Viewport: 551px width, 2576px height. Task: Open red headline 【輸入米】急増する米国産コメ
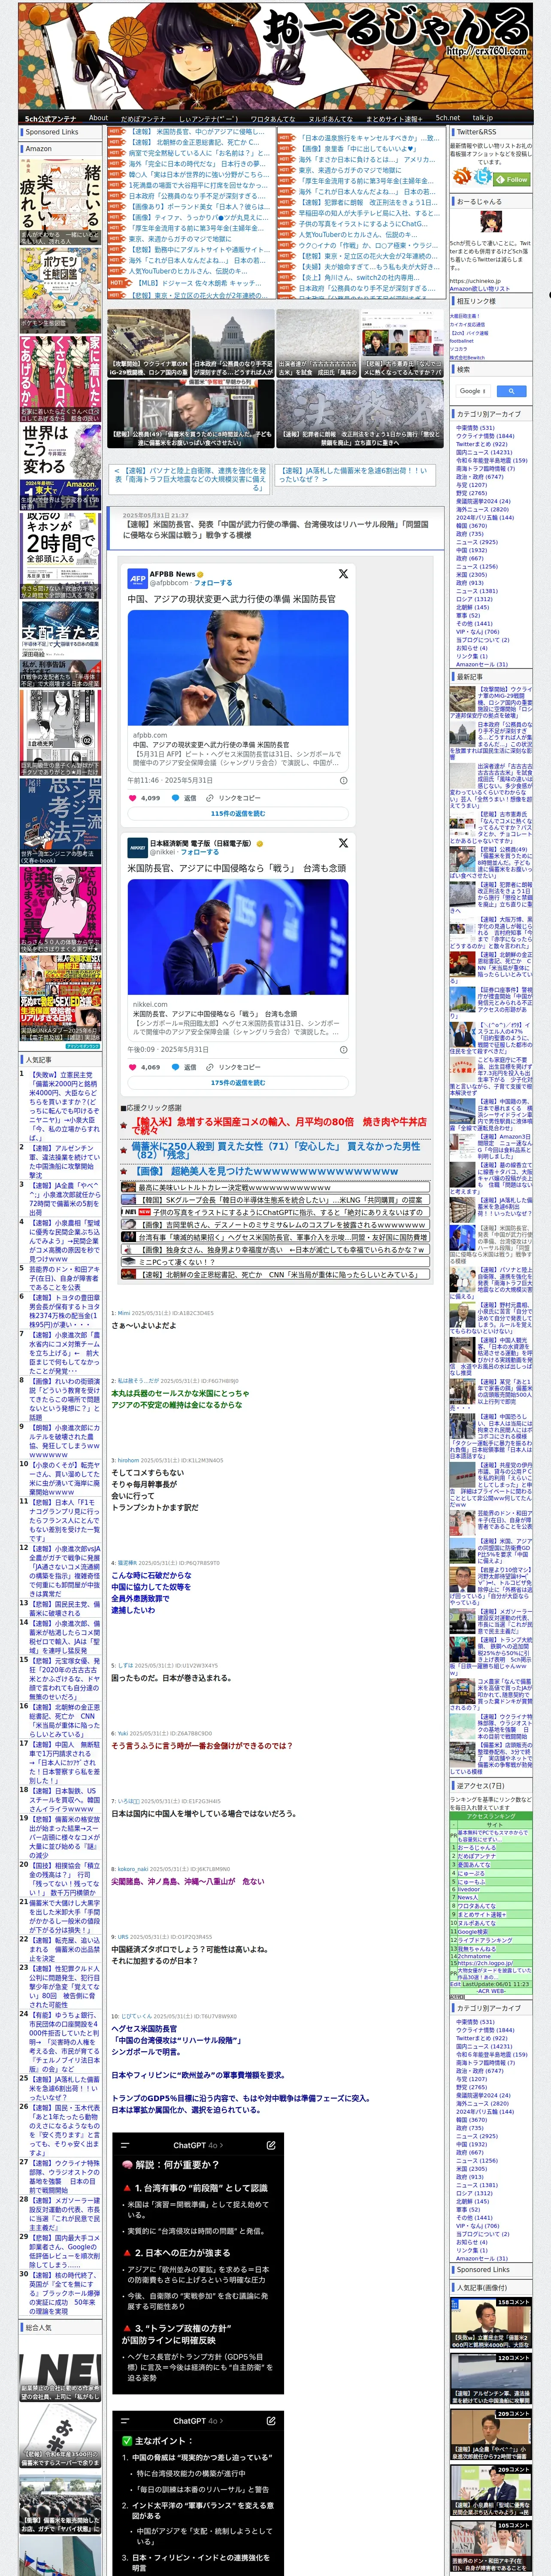click(x=279, y=1126)
